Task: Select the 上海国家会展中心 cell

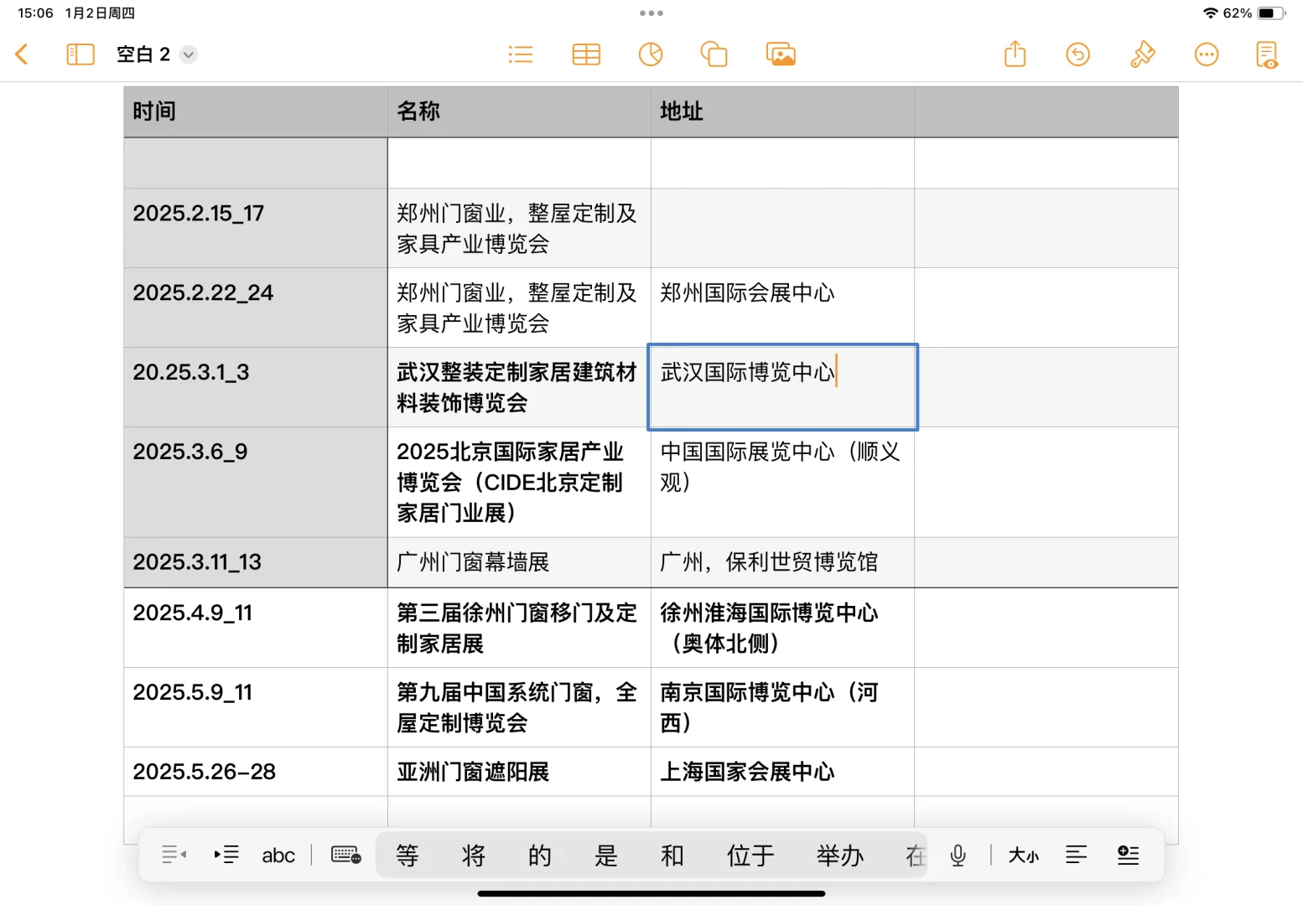Action: tap(782, 772)
